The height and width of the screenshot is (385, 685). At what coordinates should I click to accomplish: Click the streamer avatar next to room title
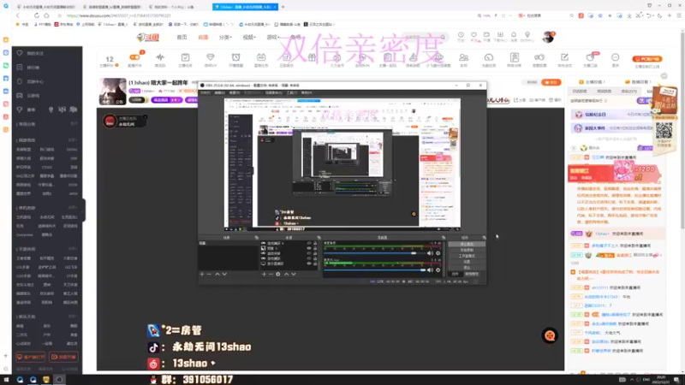[x=113, y=92]
